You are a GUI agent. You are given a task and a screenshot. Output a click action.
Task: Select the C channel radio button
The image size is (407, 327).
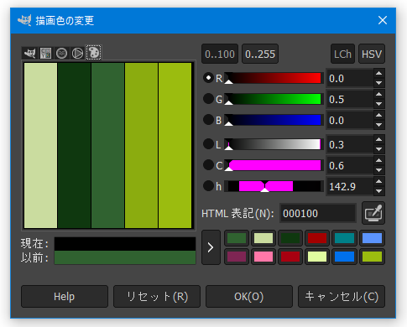pyautogui.click(x=208, y=165)
